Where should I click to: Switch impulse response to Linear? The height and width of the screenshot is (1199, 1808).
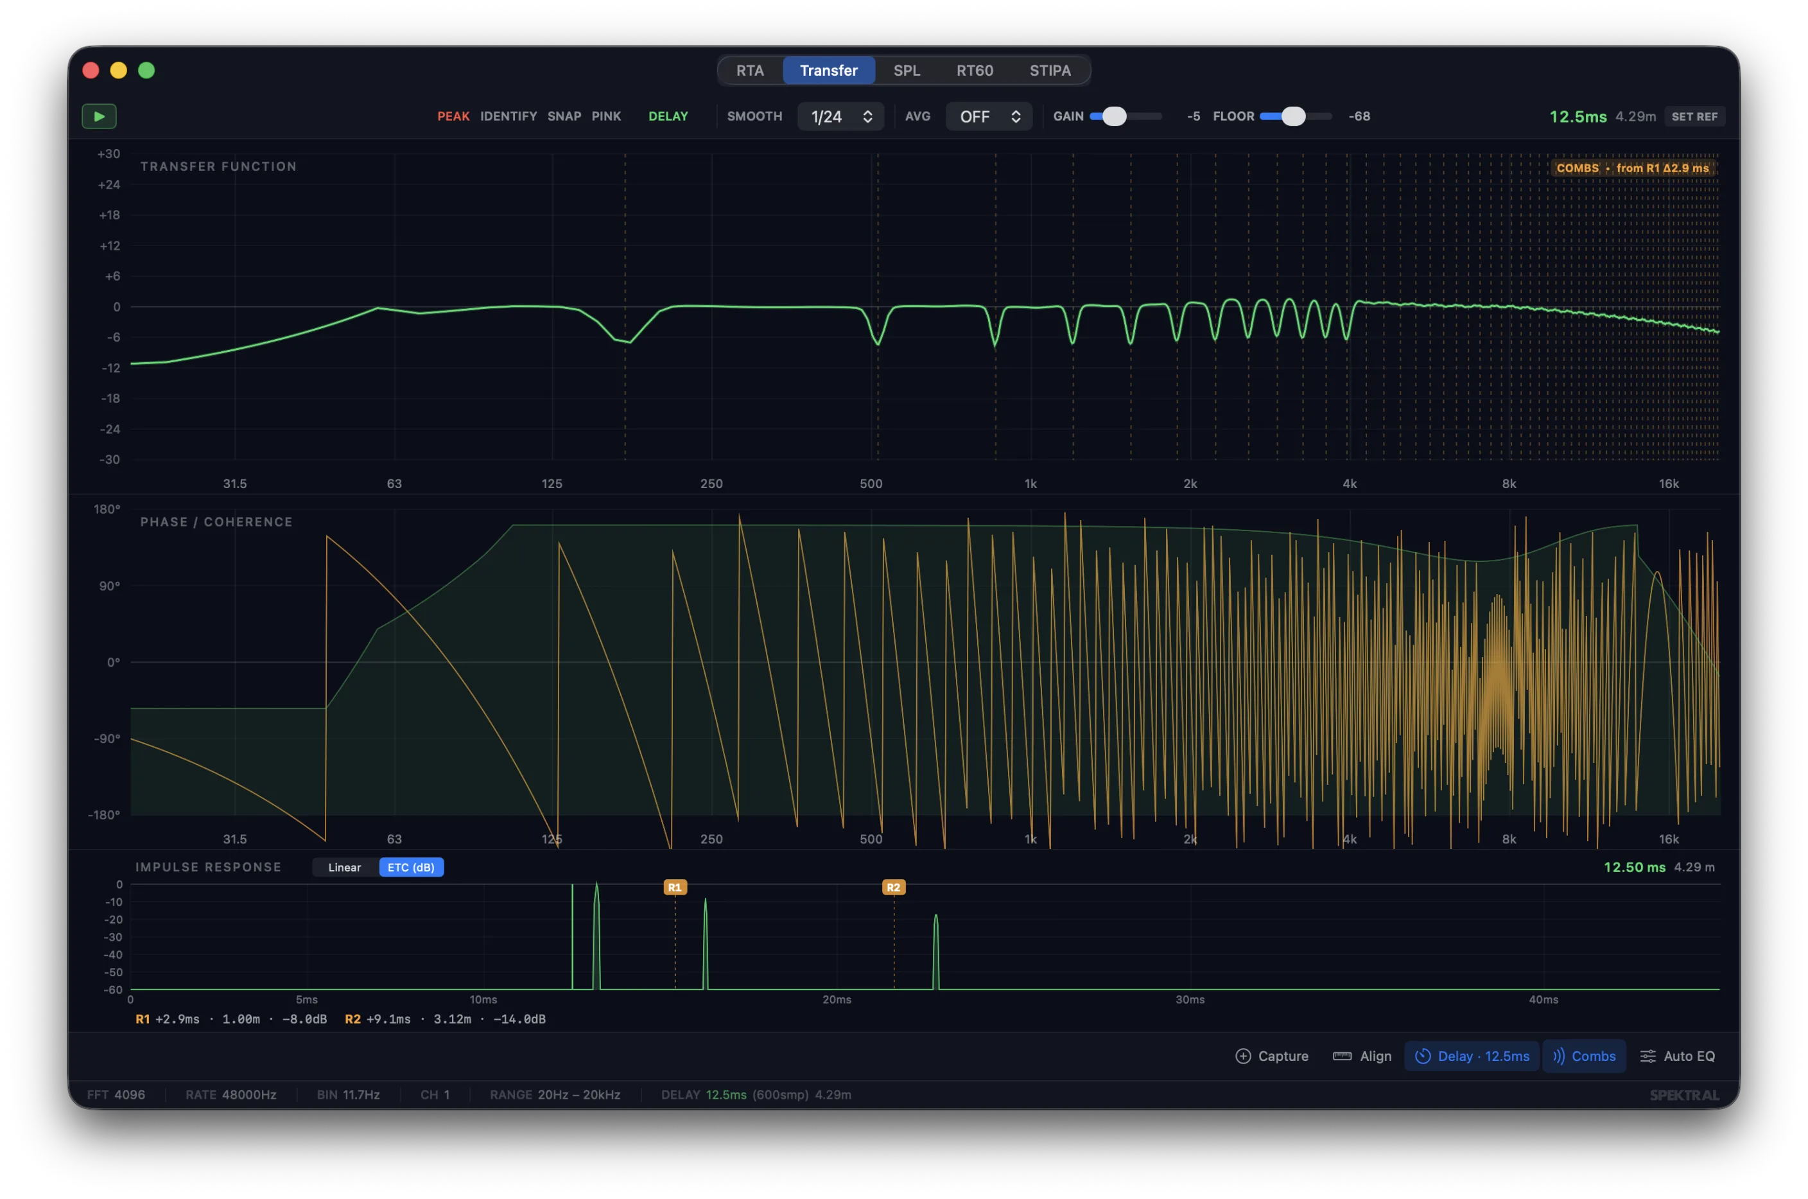pyautogui.click(x=345, y=867)
